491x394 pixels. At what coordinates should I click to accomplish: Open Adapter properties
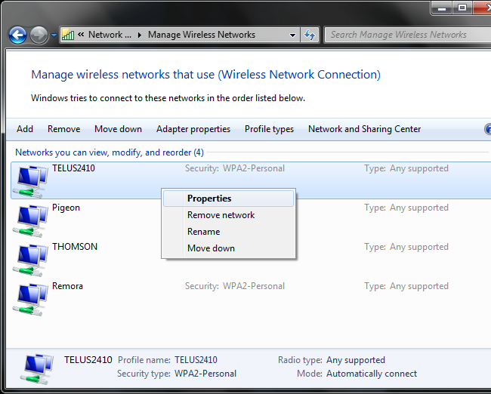click(x=193, y=129)
